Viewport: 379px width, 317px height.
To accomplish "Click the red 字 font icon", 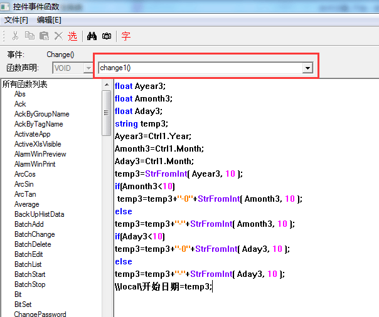I will (126, 36).
